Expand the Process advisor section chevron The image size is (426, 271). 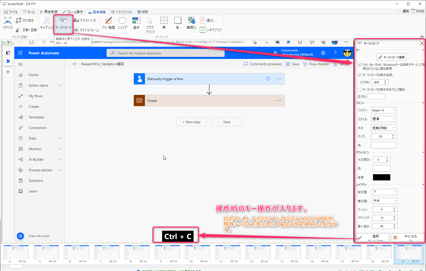[x=60, y=170]
